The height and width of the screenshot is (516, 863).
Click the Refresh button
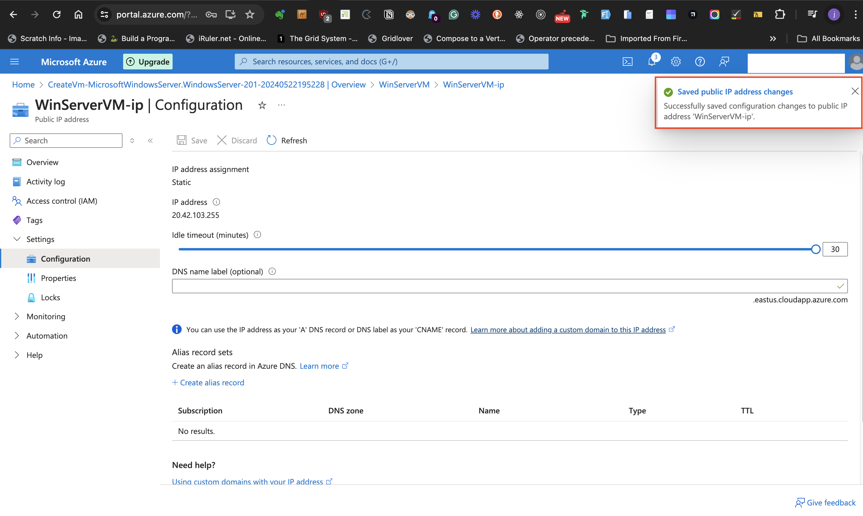[x=287, y=141]
